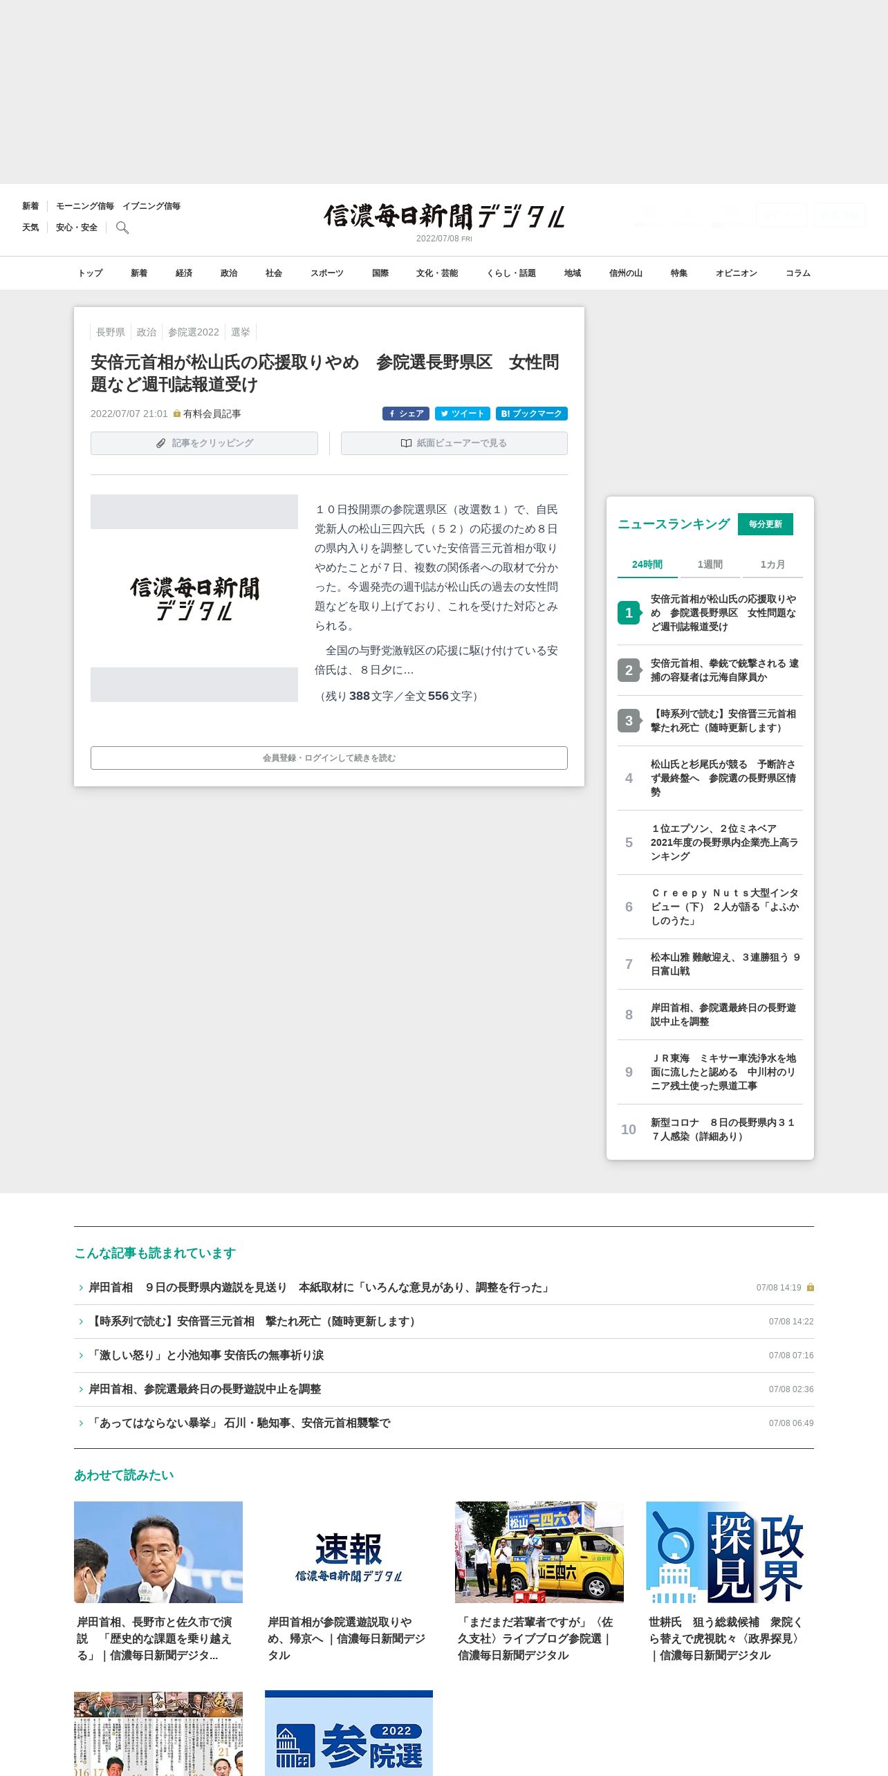Open ranking 2: 安倍元首相、拳銃で銃撃される
888x1776 pixels.
[x=710, y=670]
